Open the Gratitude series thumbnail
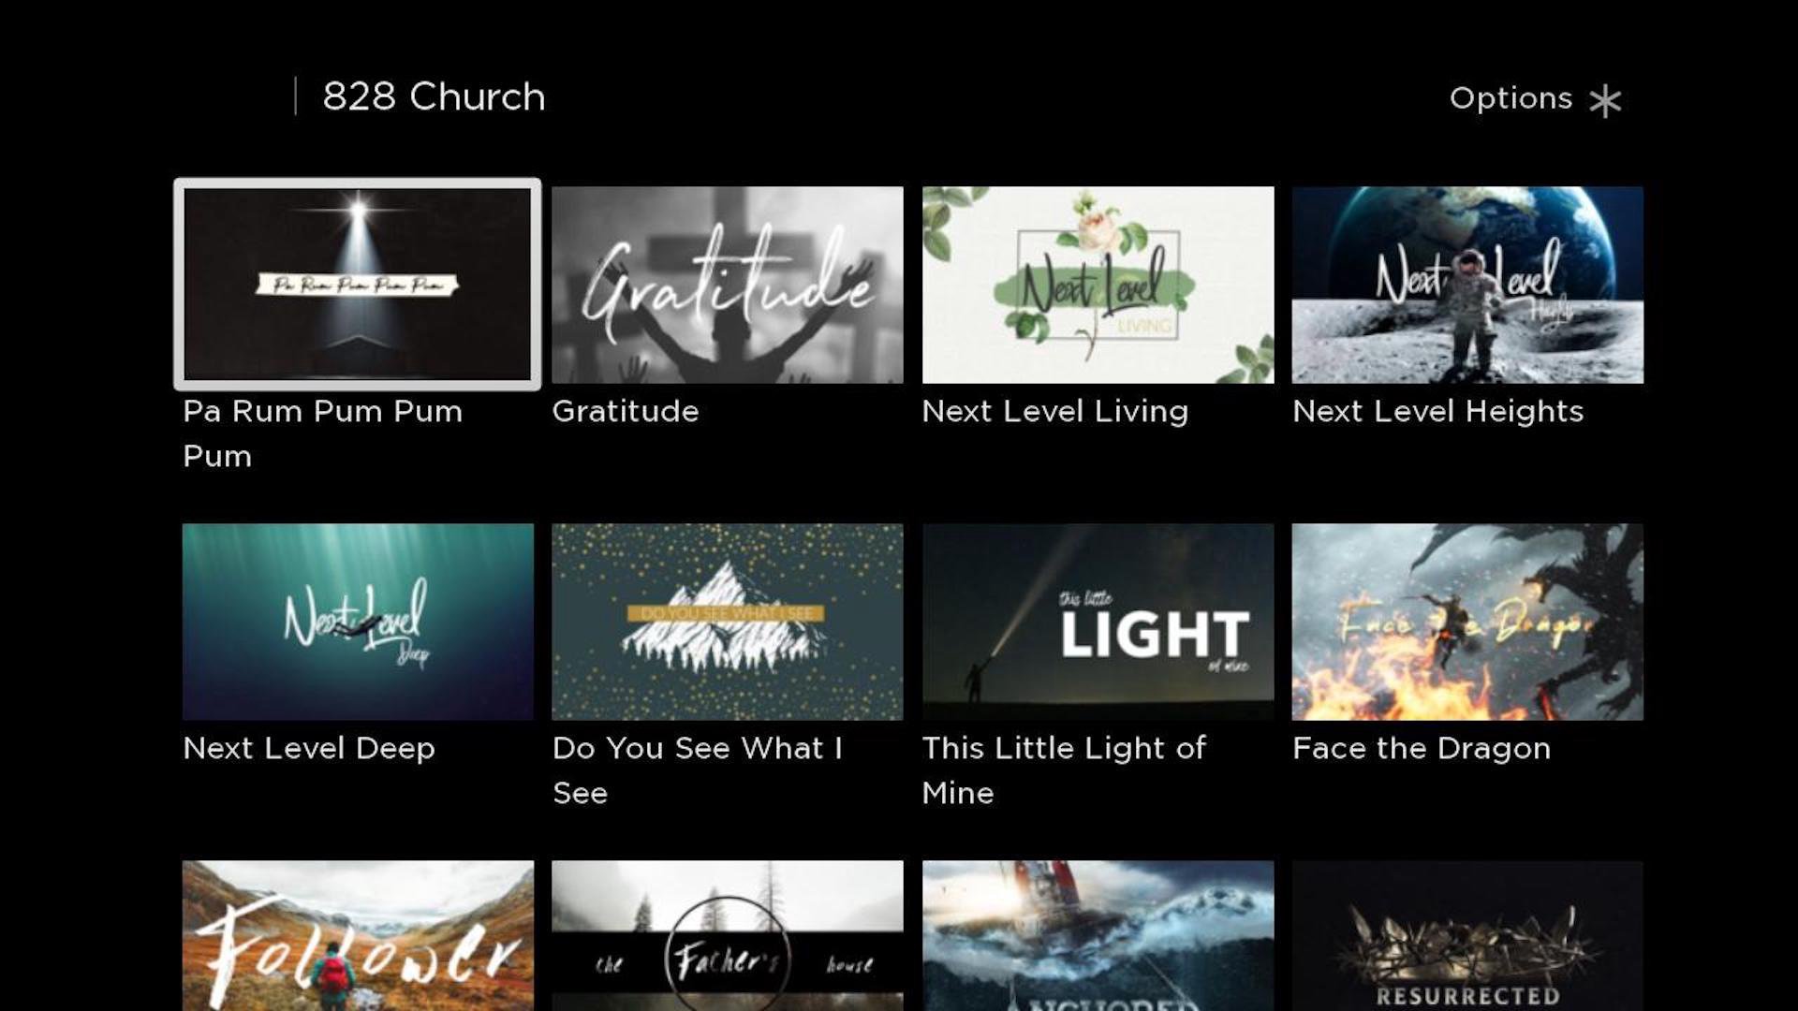 pos(728,285)
